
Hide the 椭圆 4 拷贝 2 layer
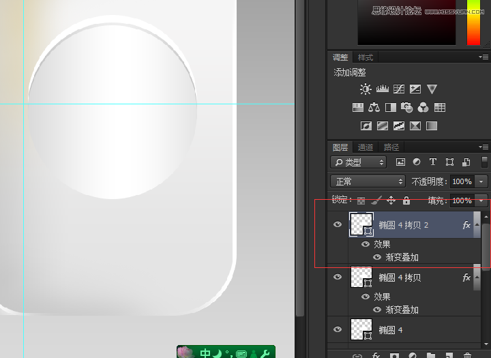[338, 224]
